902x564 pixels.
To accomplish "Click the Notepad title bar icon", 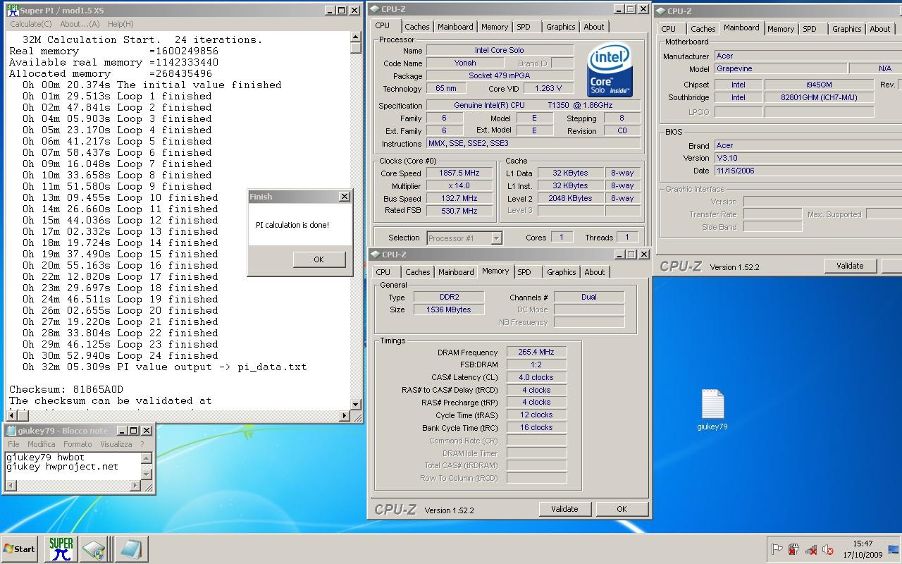I will tap(10, 430).
